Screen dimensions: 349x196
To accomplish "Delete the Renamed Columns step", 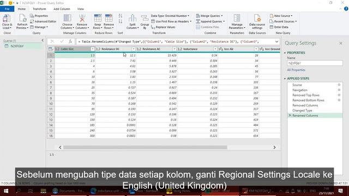I will tap(290, 115).
